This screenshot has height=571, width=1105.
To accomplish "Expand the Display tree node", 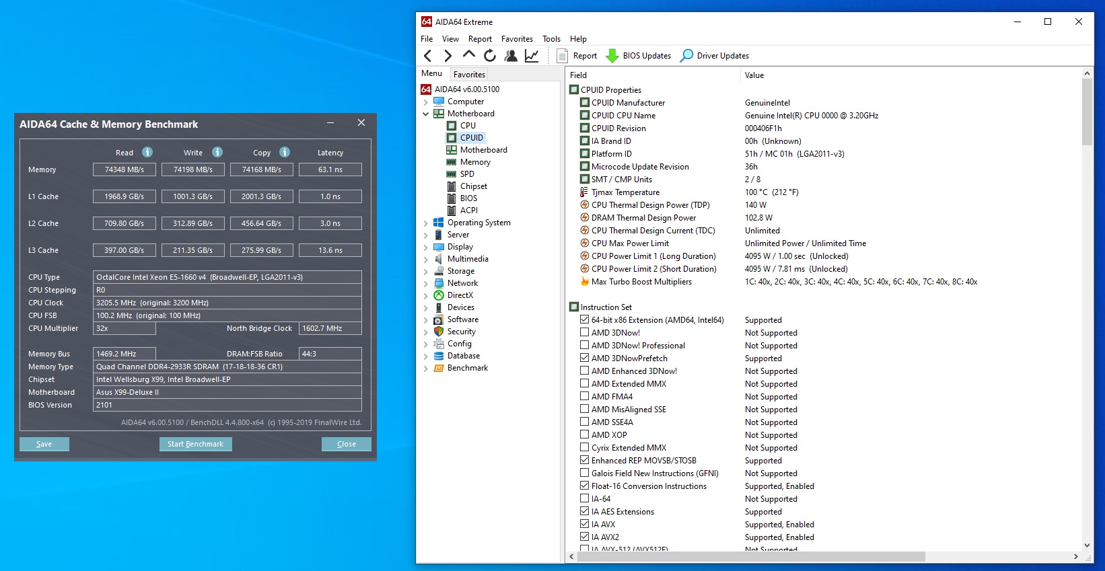I will click(x=425, y=248).
